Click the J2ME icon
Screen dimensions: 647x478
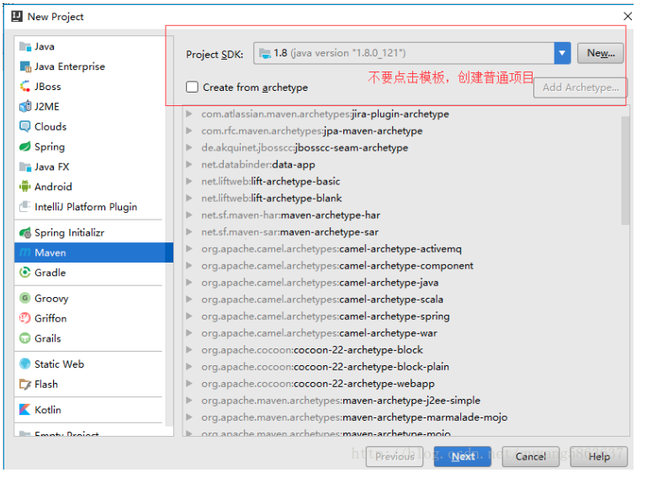[25, 107]
